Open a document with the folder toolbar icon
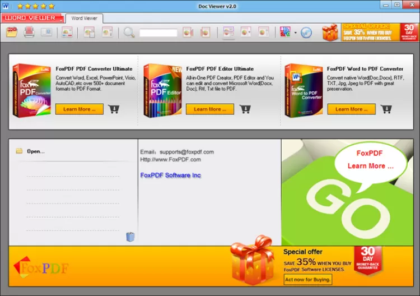The height and width of the screenshot is (296, 420). click(12, 32)
